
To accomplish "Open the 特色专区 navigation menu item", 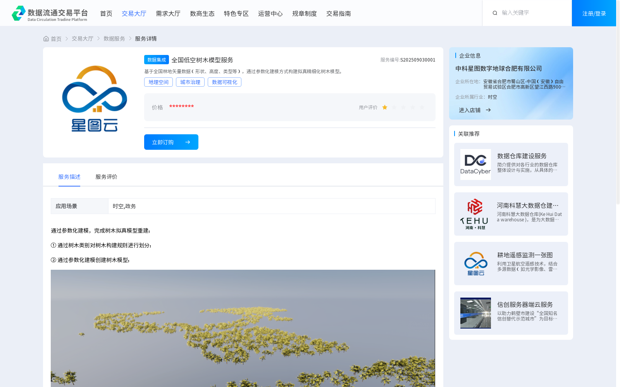I will (x=236, y=14).
